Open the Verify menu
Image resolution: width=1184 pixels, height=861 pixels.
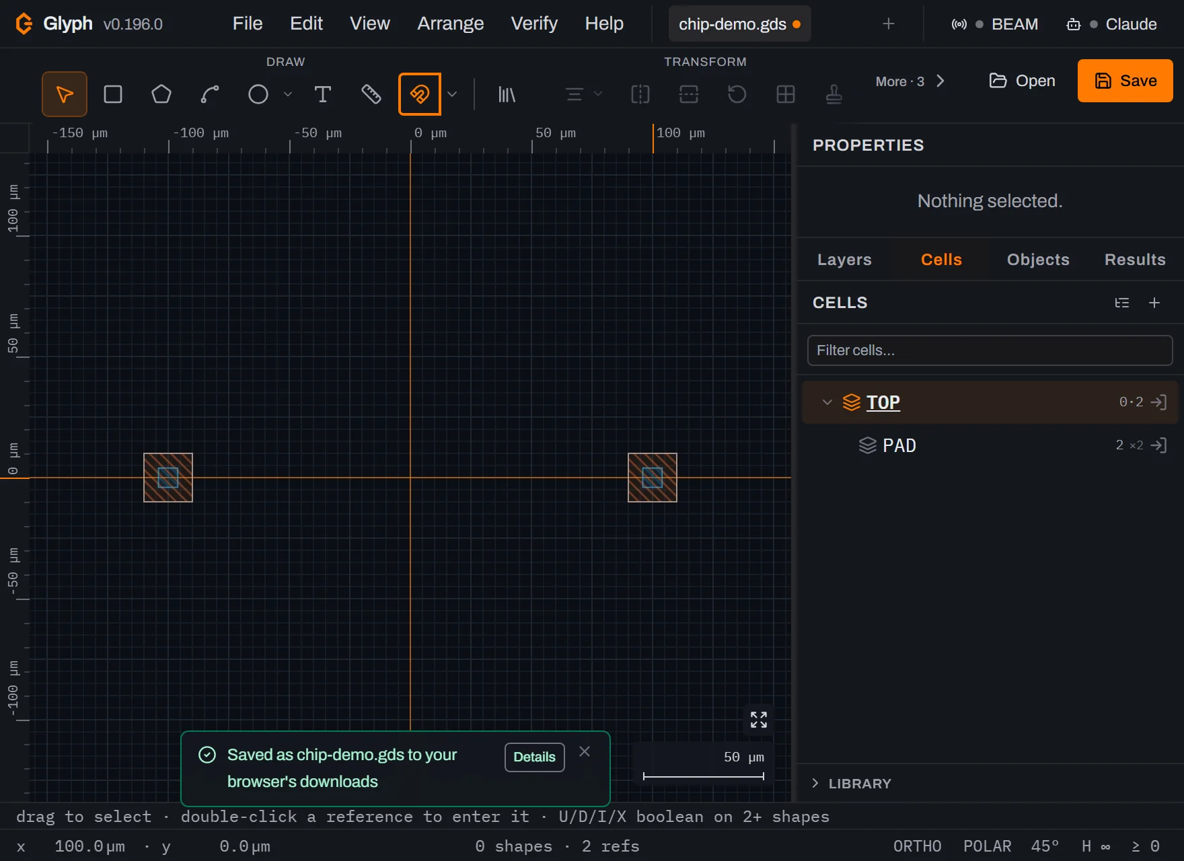click(x=534, y=24)
